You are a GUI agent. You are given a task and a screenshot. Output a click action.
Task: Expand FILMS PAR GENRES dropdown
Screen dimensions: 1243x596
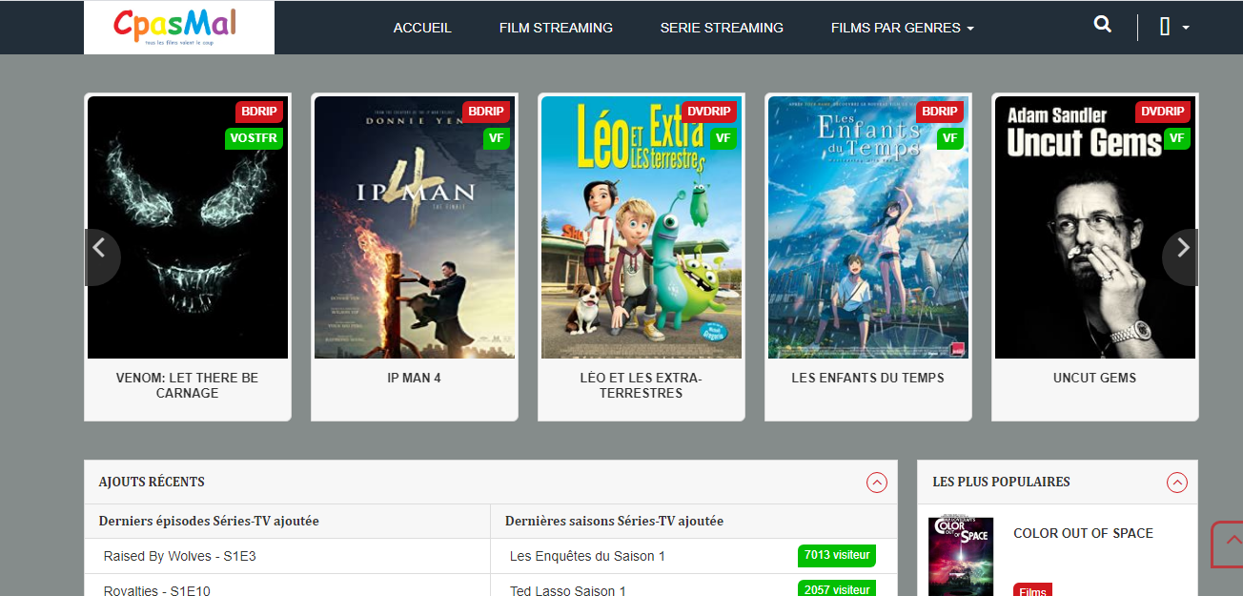[902, 28]
